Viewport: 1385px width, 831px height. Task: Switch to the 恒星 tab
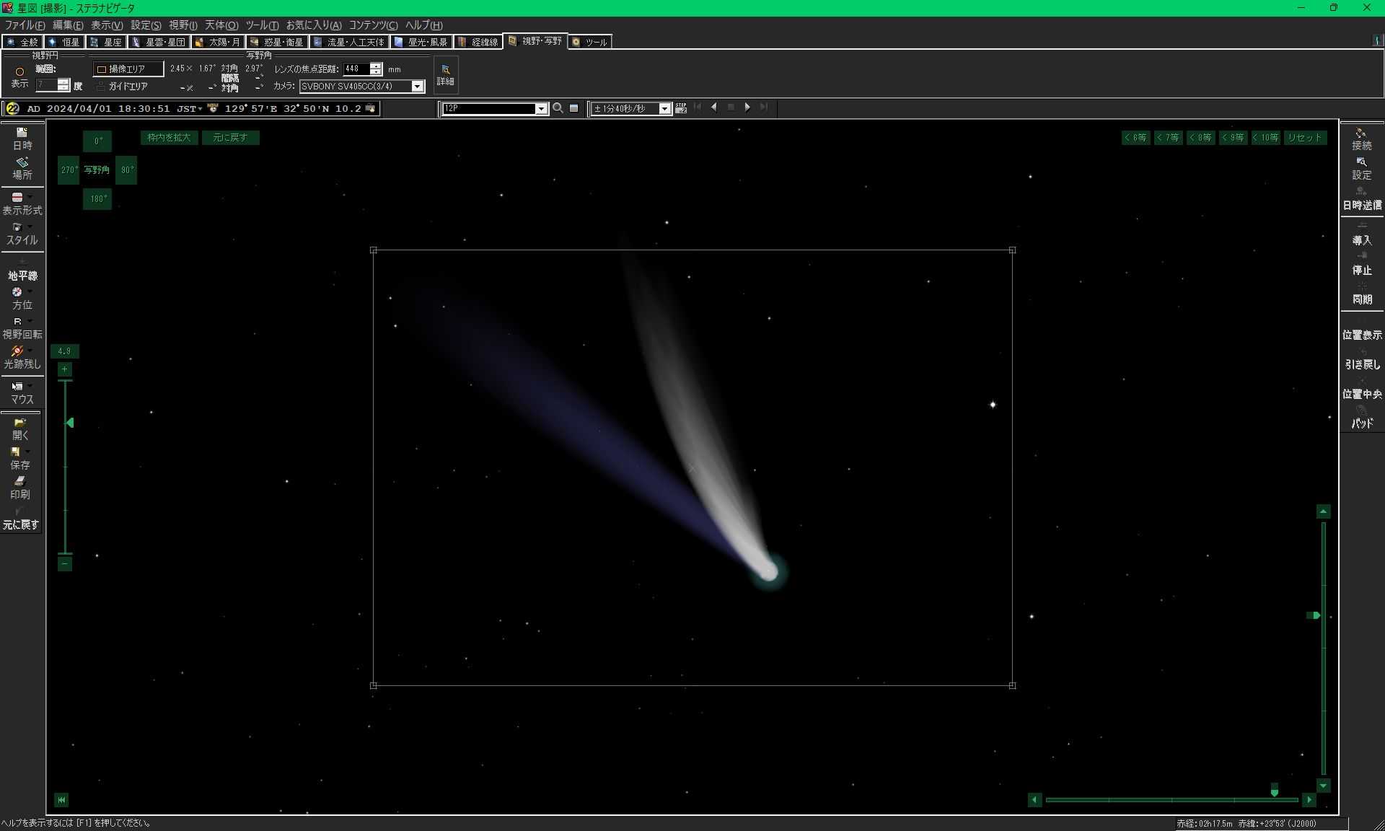[64, 42]
